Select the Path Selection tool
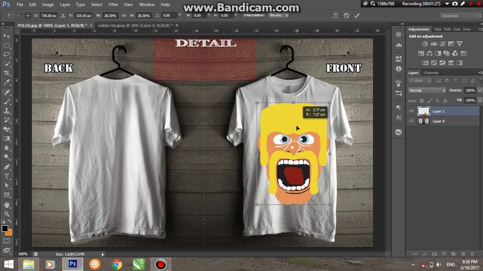Image resolution: width=483 pixels, height=271 pixels. coord(7,186)
